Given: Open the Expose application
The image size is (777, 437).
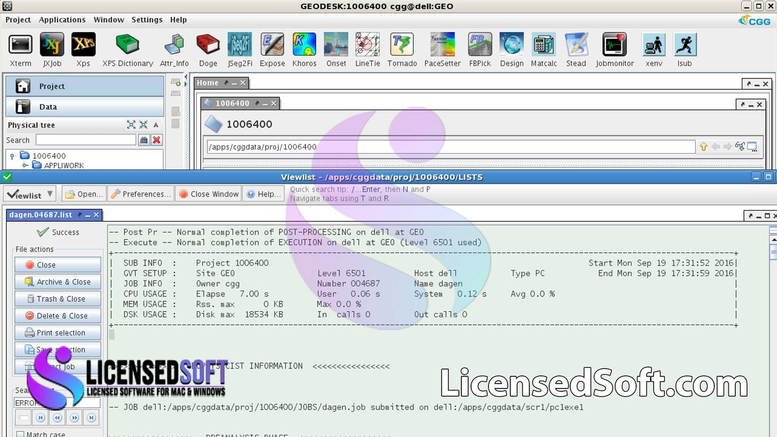Looking at the screenshot, I should pyautogui.click(x=272, y=50).
